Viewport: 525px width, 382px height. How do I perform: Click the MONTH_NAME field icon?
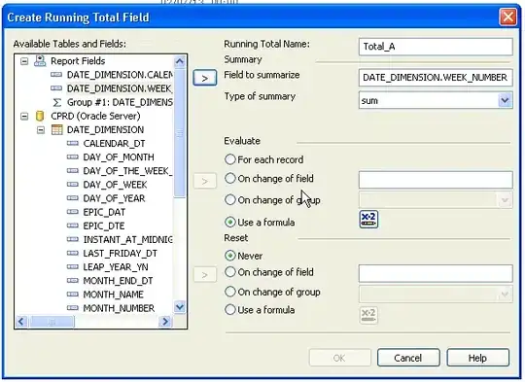73,295
